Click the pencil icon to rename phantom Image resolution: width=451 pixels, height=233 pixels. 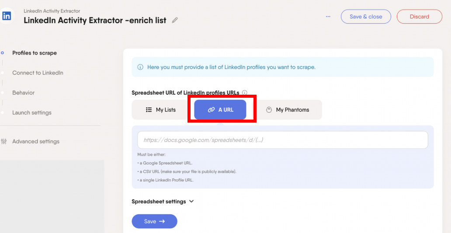[175, 20]
